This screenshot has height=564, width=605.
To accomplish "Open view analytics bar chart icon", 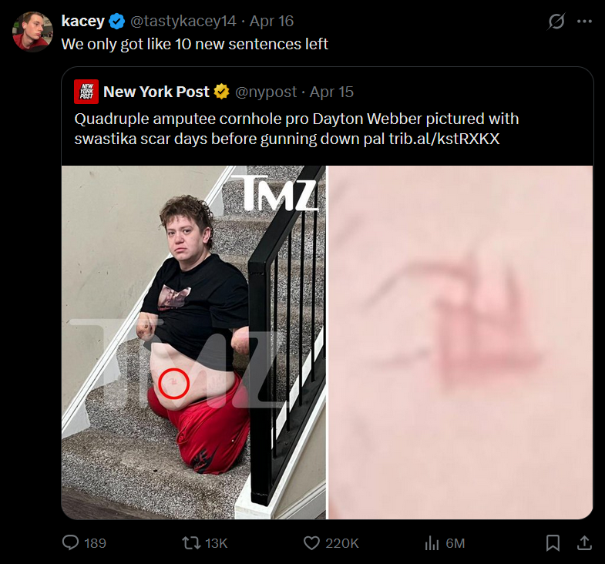I will (x=432, y=543).
